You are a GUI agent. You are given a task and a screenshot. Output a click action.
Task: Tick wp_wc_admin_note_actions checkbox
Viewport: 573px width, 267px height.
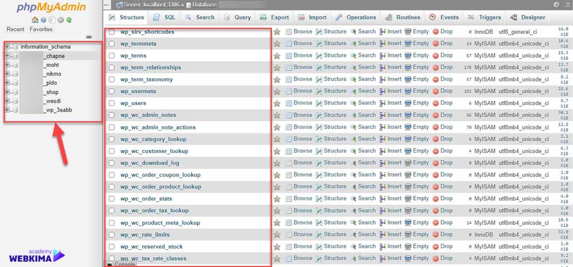[x=112, y=127]
